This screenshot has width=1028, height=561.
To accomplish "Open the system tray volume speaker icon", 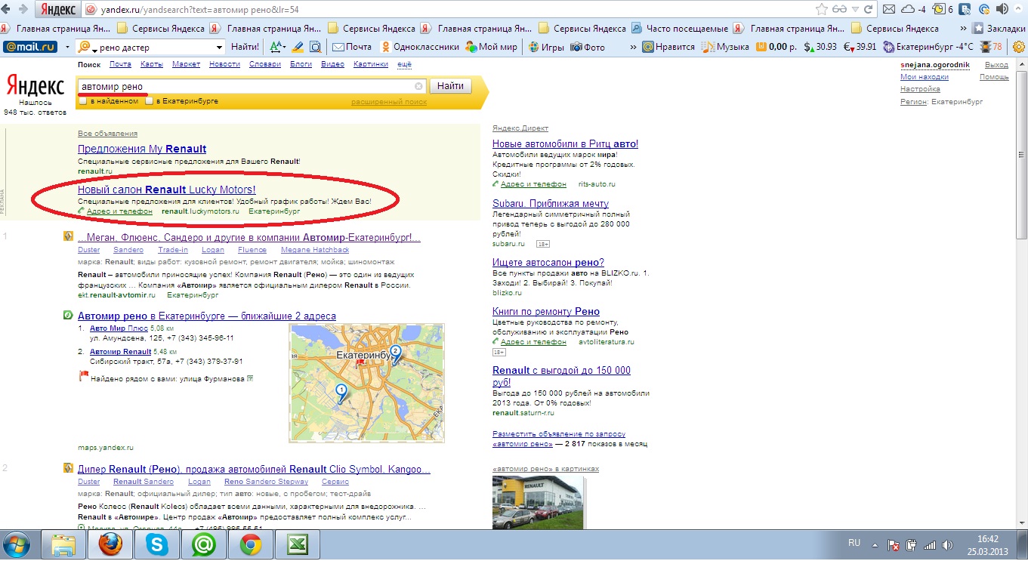I will coord(948,544).
